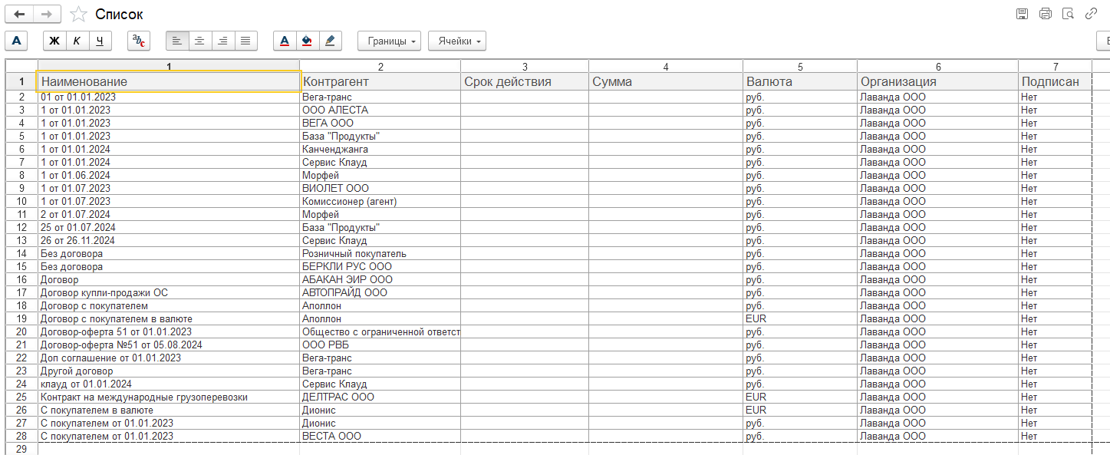Select the Договор купли-продажи ОС cell
The height and width of the screenshot is (455, 1110).
pos(168,293)
